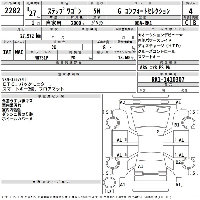Select shift type IAT

7,52
